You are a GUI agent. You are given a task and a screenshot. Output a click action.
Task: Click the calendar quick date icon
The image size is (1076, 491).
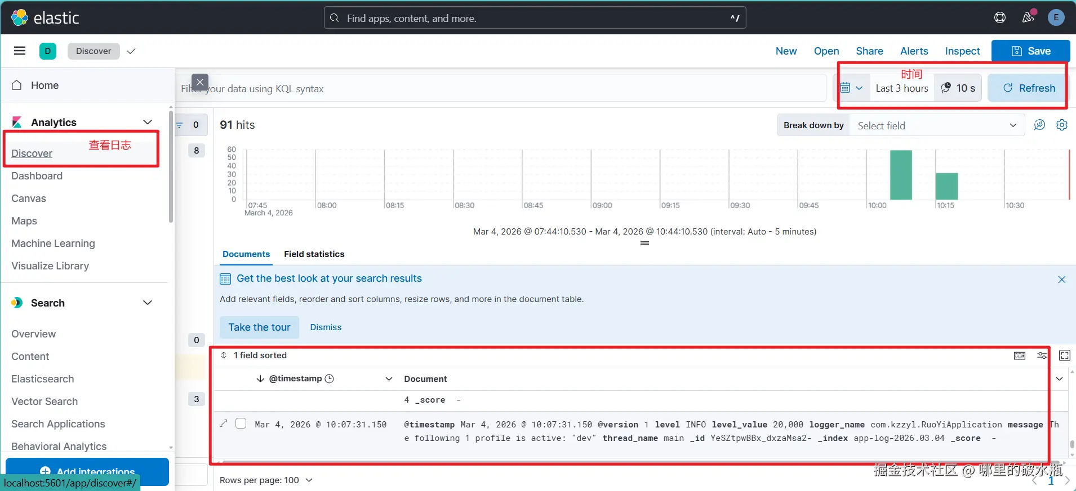point(851,88)
